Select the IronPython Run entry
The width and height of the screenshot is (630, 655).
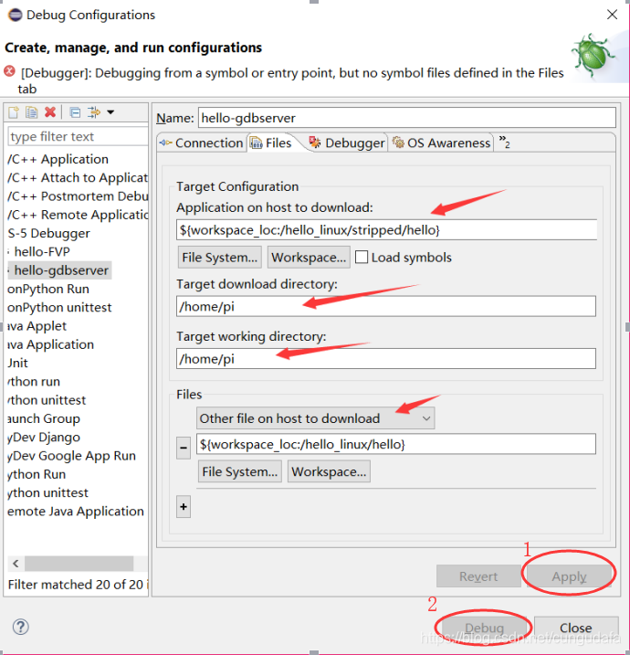[x=48, y=289]
